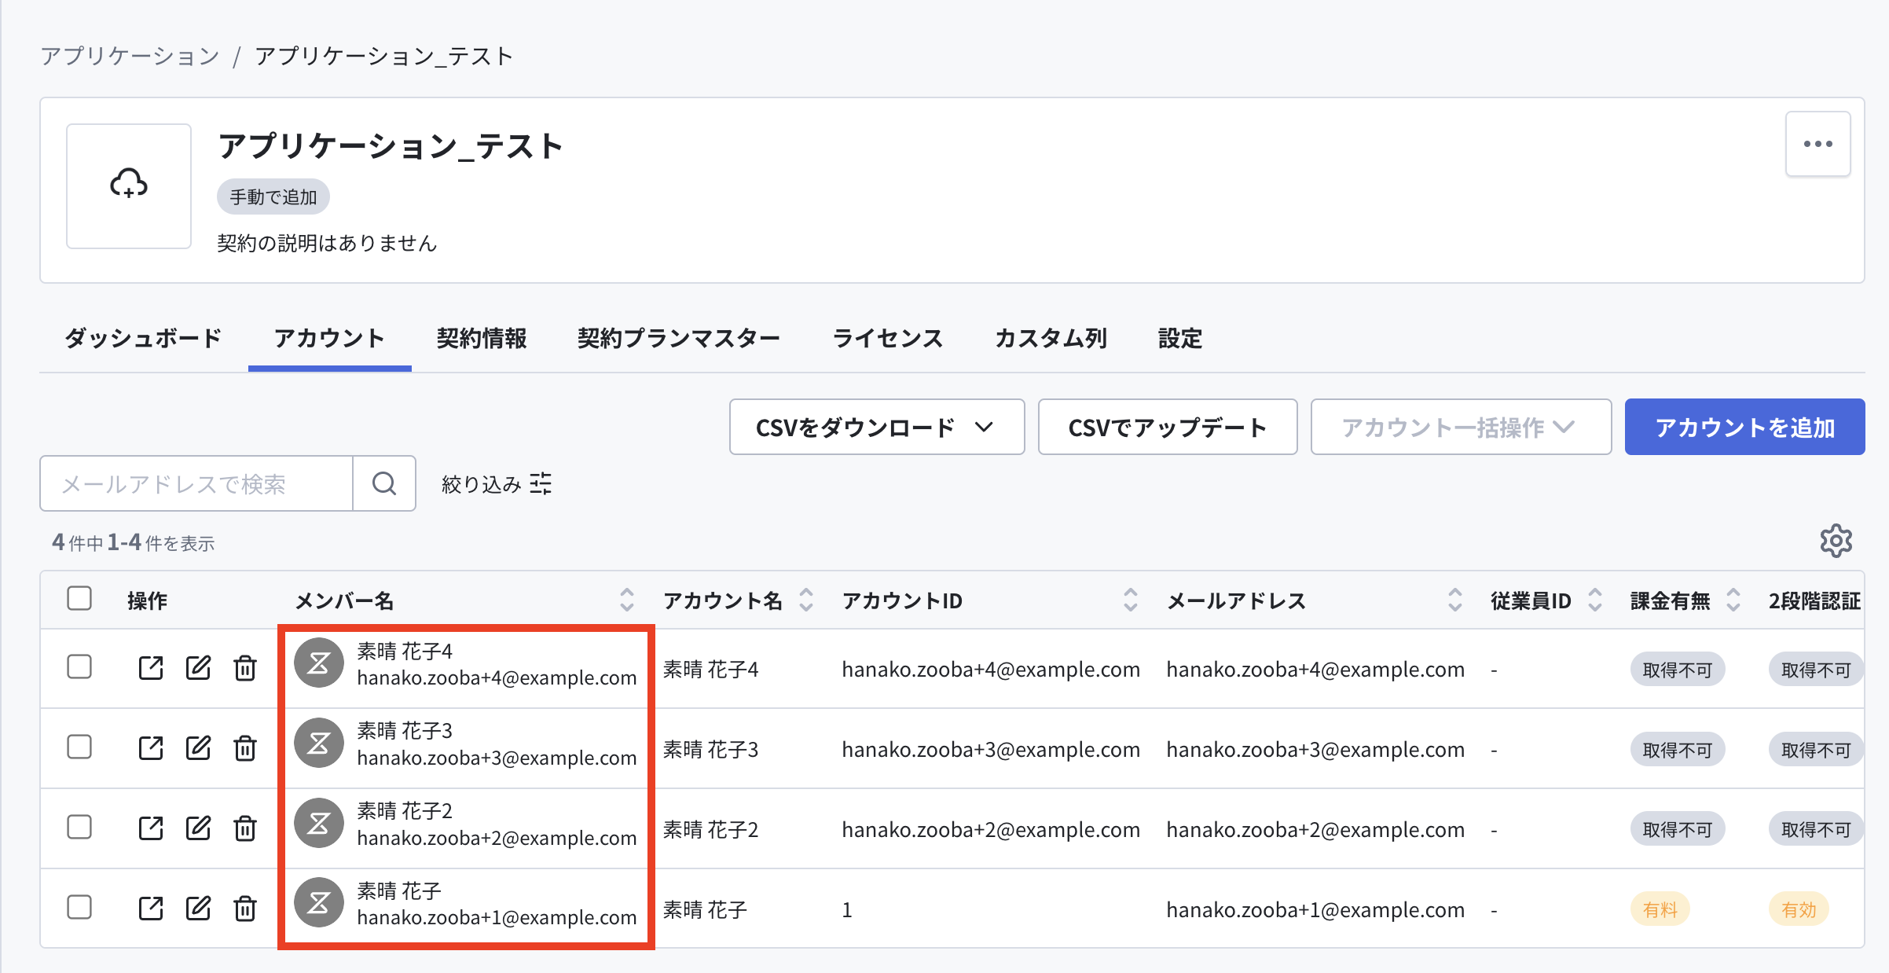Delete the 素晴 花子4 account
Image resolution: width=1889 pixels, height=973 pixels.
point(245,668)
